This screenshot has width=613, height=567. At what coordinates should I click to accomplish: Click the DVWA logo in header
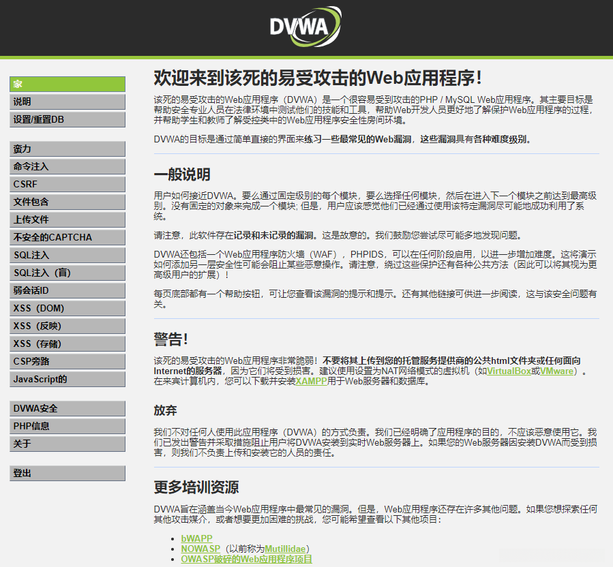point(305,27)
